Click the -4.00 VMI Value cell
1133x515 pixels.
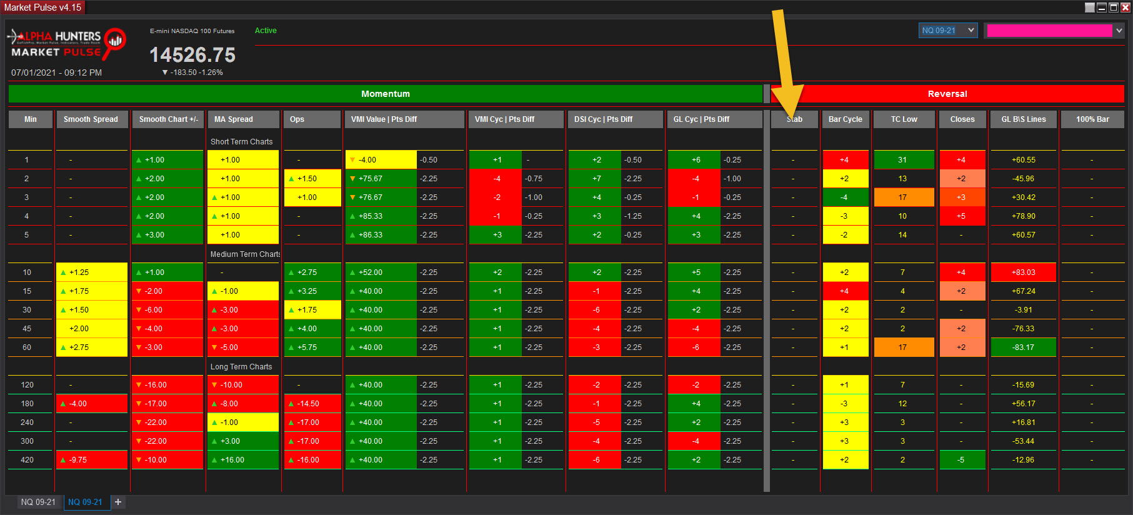381,160
